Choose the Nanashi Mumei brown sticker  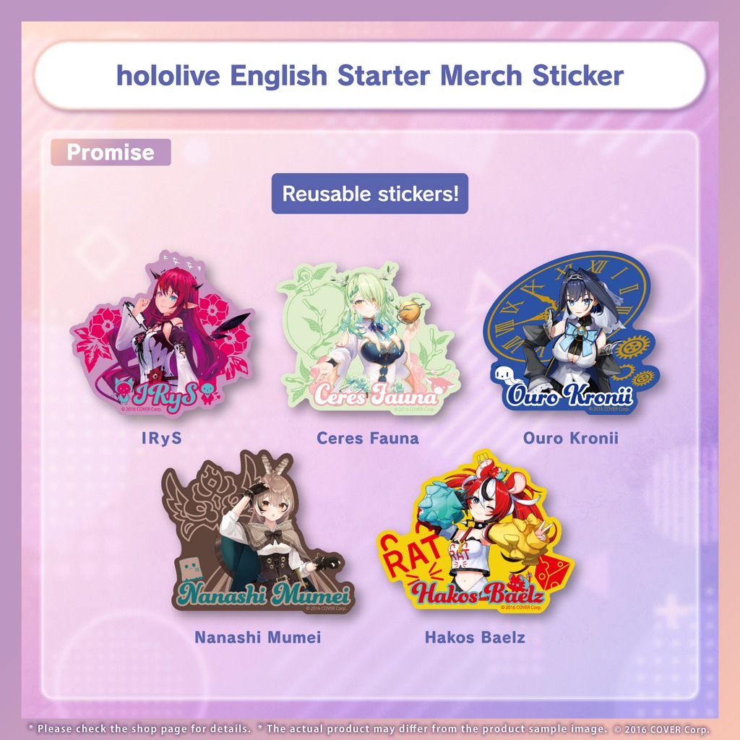(259, 531)
